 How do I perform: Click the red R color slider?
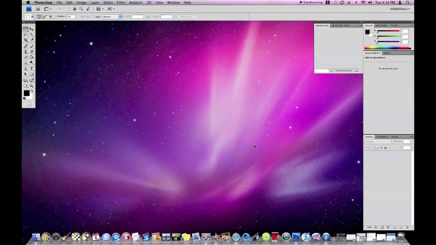(388, 31)
